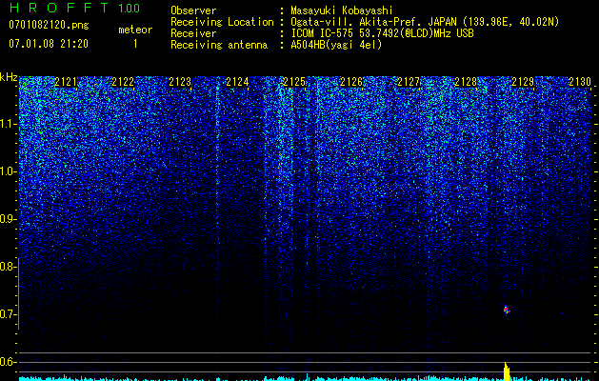Click the meteor count value 1
599x381 pixels.
pos(135,44)
